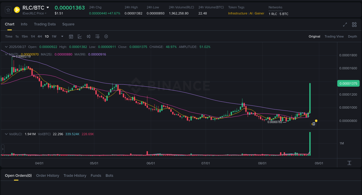This screenshot has height=195, width=362.
Task: Open the extra time intervals dropdown
Action: pos(62,36)
